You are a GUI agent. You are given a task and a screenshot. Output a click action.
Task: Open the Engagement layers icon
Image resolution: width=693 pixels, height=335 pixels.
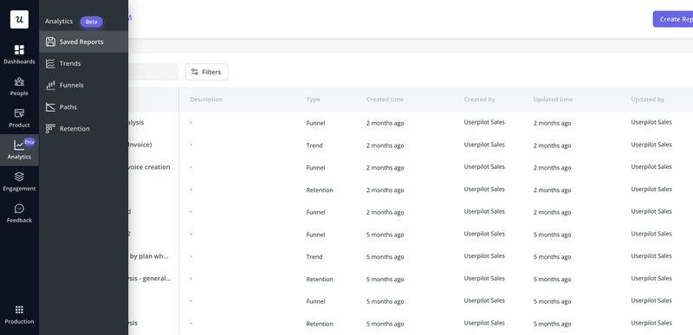click(19, 177)
